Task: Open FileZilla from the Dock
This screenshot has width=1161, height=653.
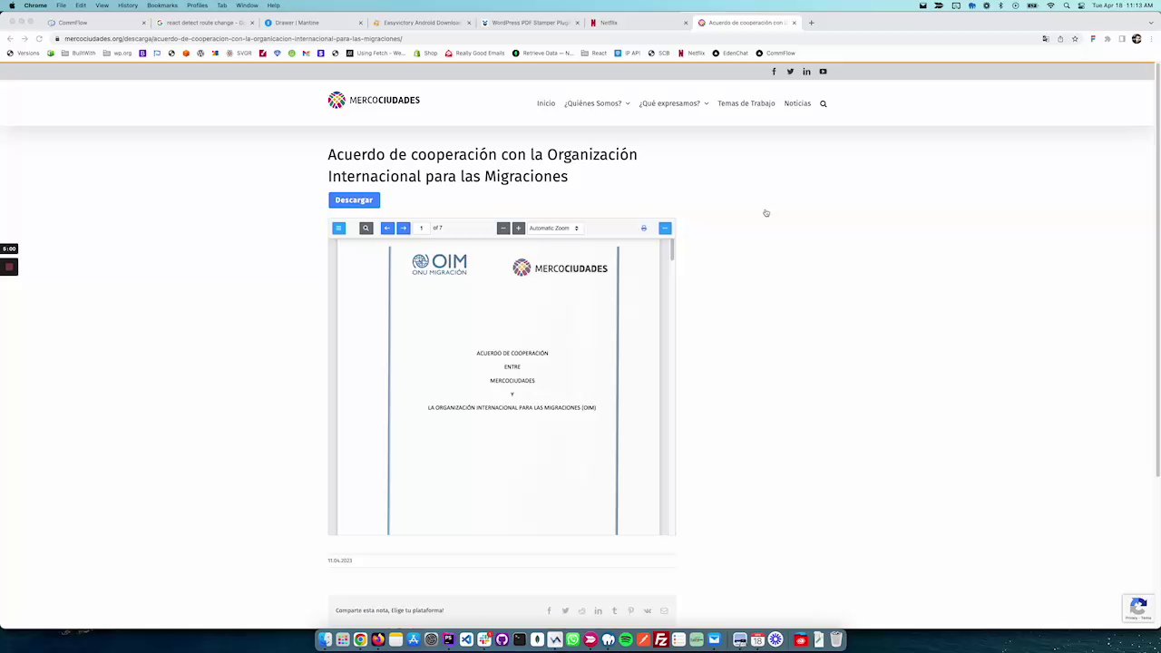Action: click(661, 640)
